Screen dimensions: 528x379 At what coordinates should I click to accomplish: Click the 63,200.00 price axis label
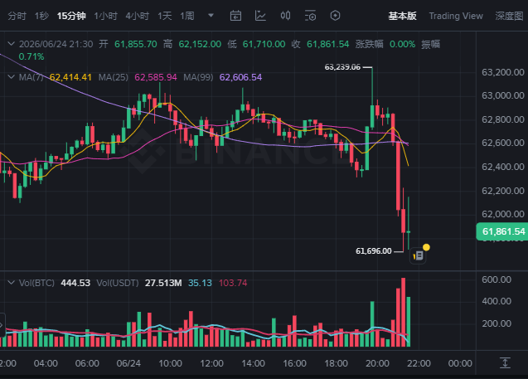point(503,72)
